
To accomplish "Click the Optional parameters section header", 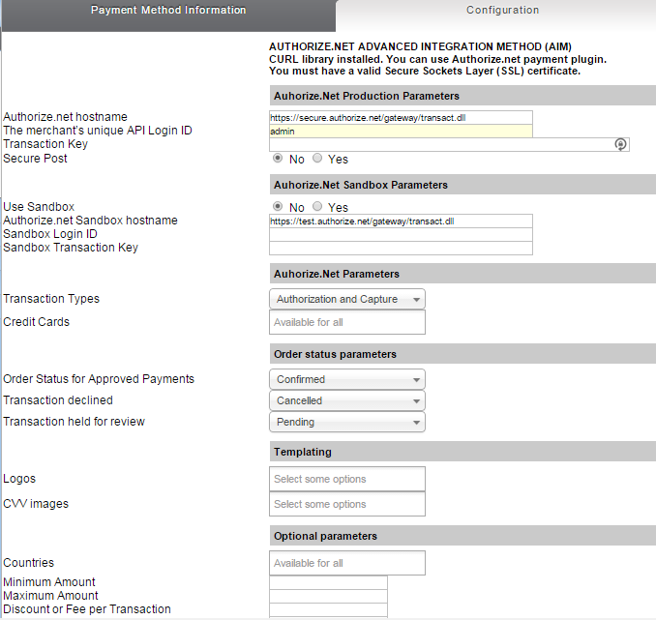I will coord(462,536).
